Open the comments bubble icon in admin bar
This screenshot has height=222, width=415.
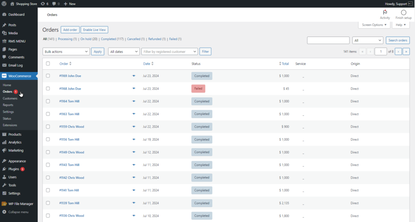54,4
